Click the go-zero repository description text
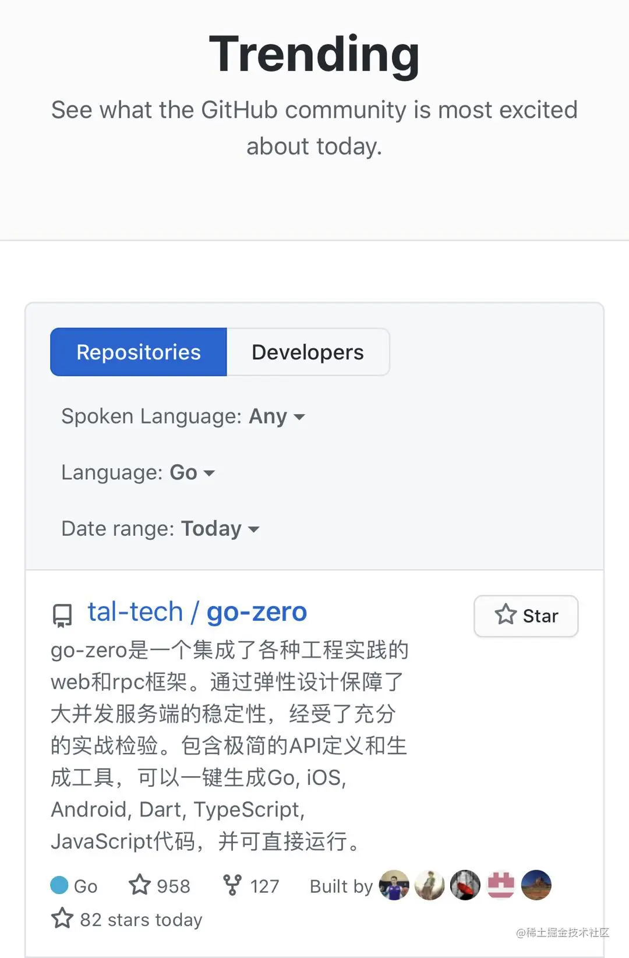Screen dimensions: 629x958 [x=229, y=745]
